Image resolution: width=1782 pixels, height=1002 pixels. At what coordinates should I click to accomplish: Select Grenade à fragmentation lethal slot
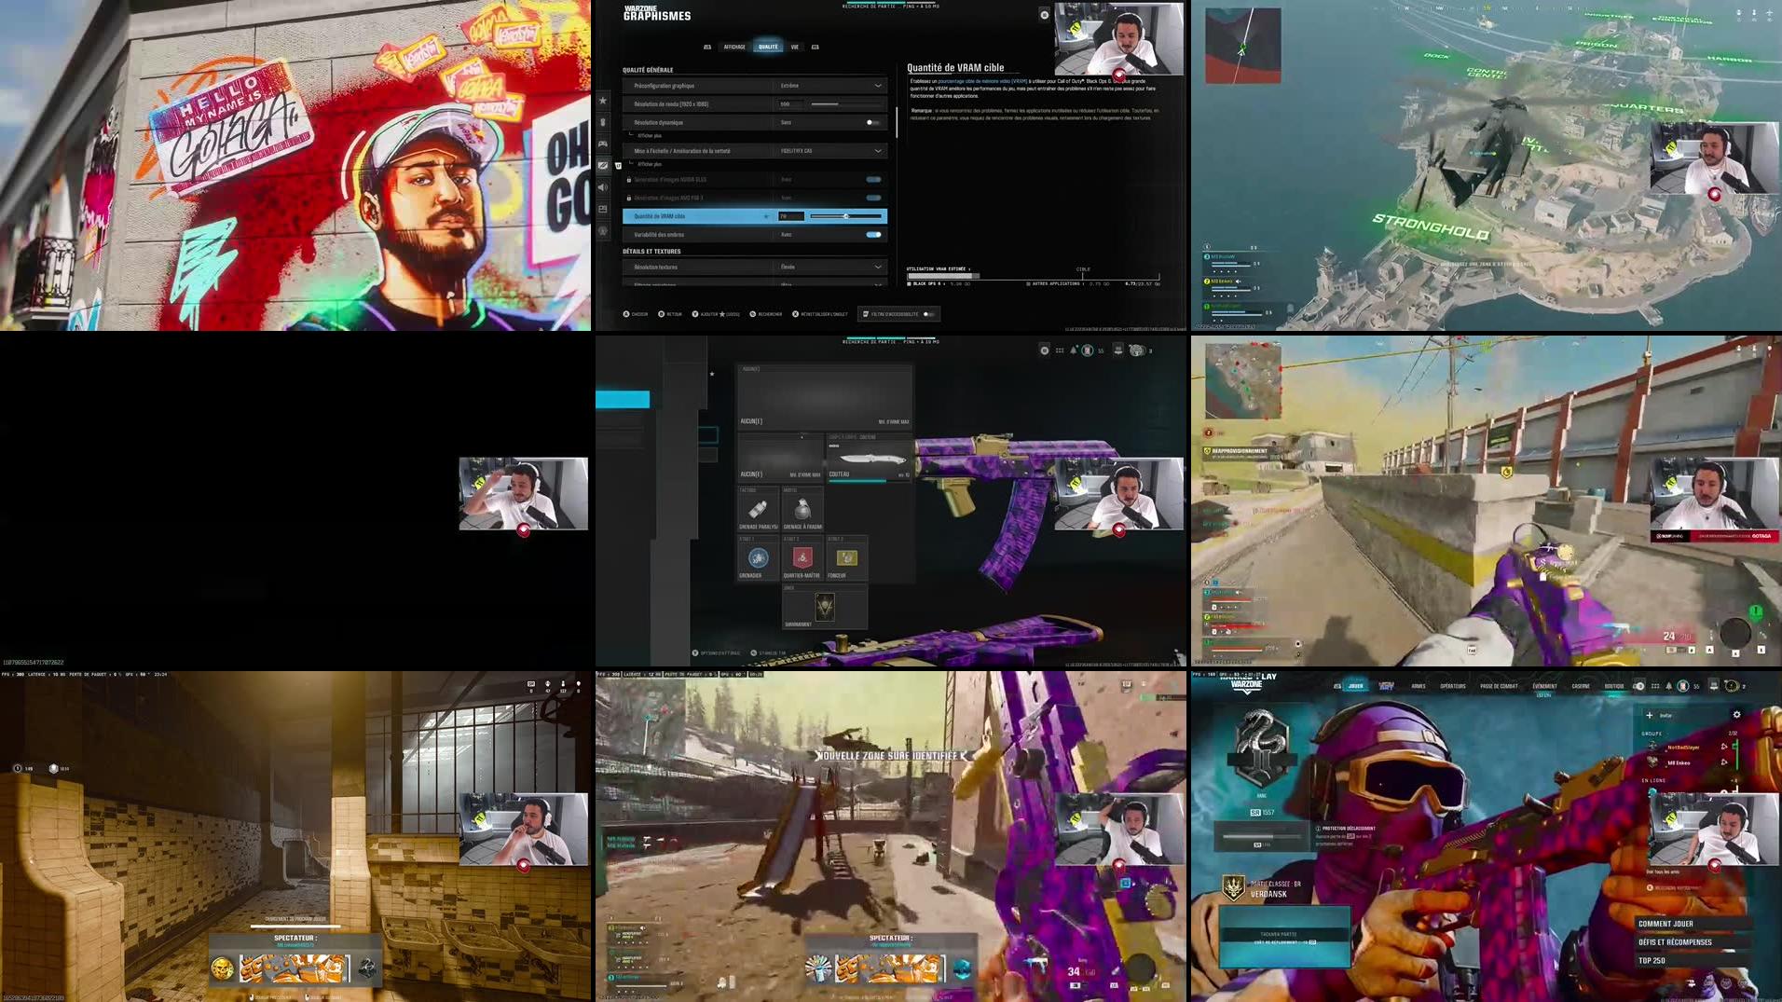802,509
